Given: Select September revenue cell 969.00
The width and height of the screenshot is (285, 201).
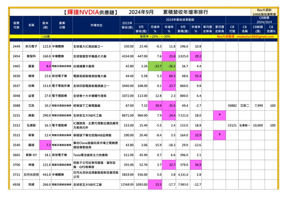Looking at the screenshot, I should [x=141, y=115].
